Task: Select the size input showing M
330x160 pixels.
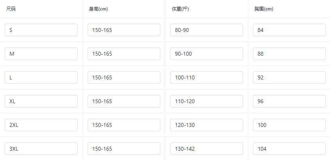Action: click(41, 54)
